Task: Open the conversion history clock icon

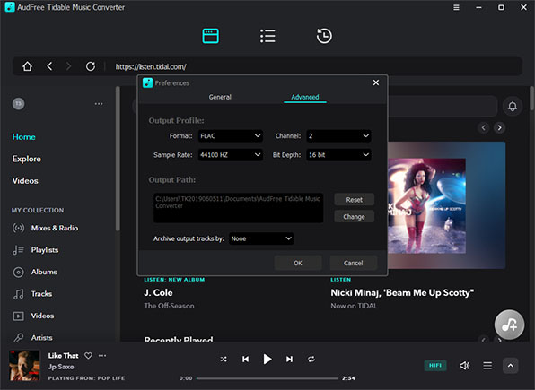Action: coord(324,36)
